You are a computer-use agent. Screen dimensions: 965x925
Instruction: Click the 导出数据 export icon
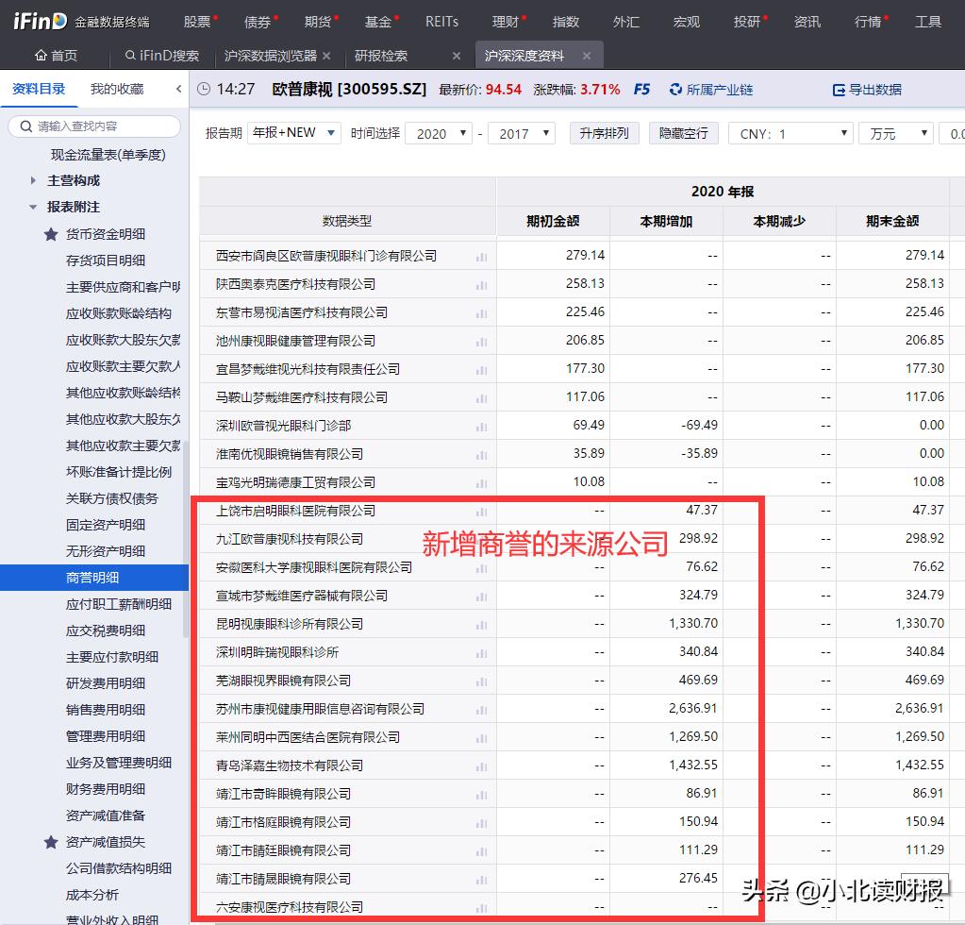tap(838, 89)
